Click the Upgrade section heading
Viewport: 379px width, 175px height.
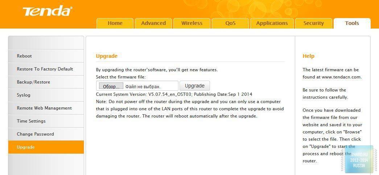point(107,56)
